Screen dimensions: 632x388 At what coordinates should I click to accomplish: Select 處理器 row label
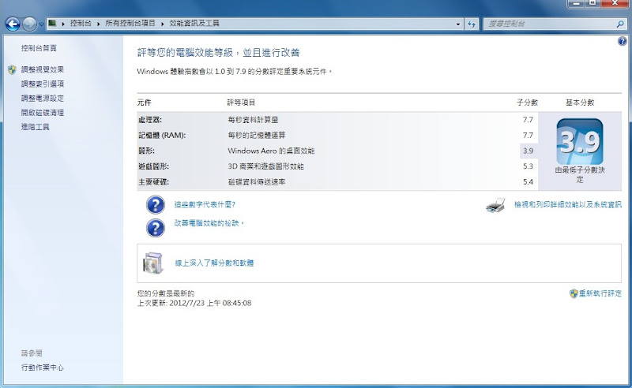[x=150, y=120]
